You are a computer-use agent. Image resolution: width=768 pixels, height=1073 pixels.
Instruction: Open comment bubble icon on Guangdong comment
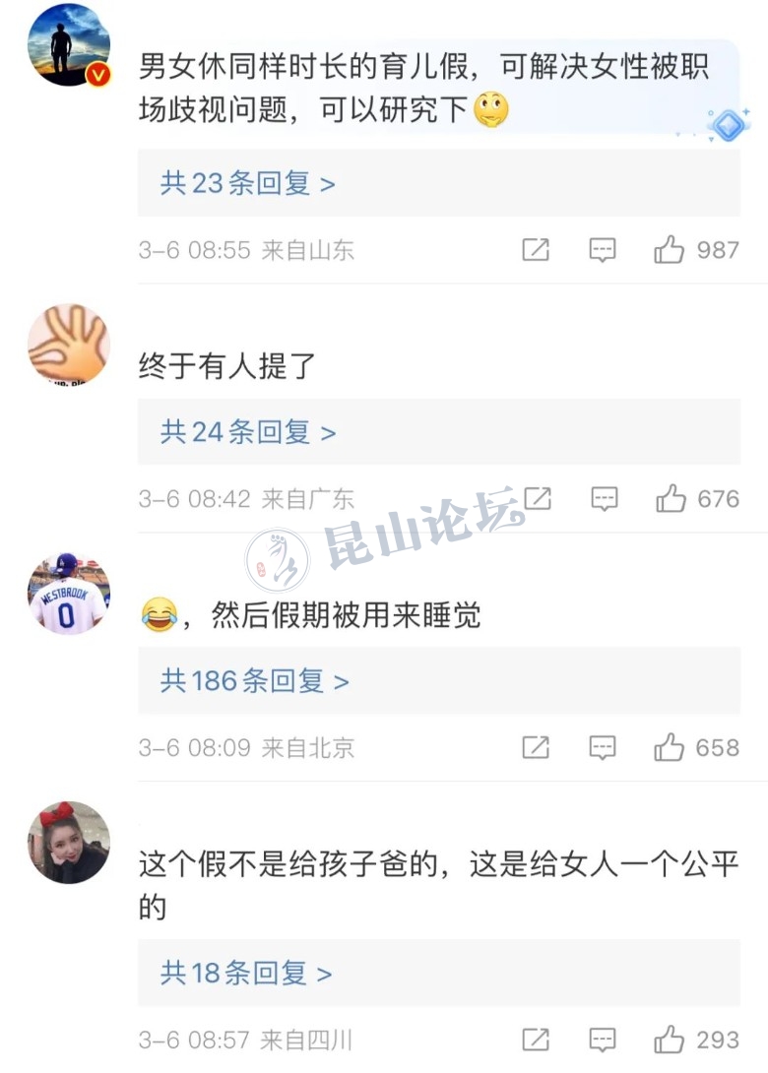click(x=604, y=498)
